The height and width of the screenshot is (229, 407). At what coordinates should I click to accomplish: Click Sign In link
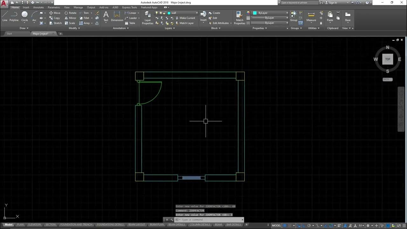pos(333,3)
